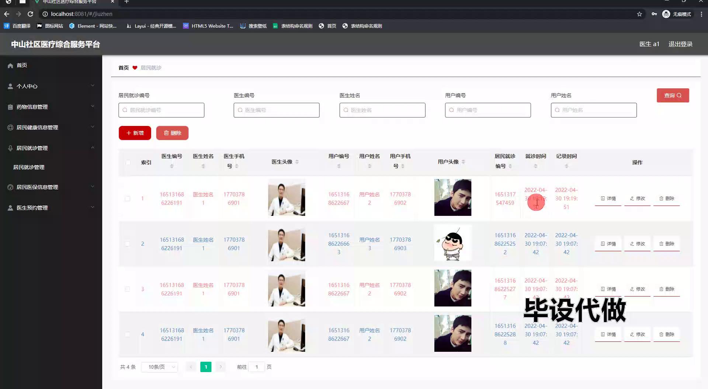The width and height of the screenshot is (708, 389).
Task: Open the 10条/页 page size dropdown
Action: pos(159,367)
